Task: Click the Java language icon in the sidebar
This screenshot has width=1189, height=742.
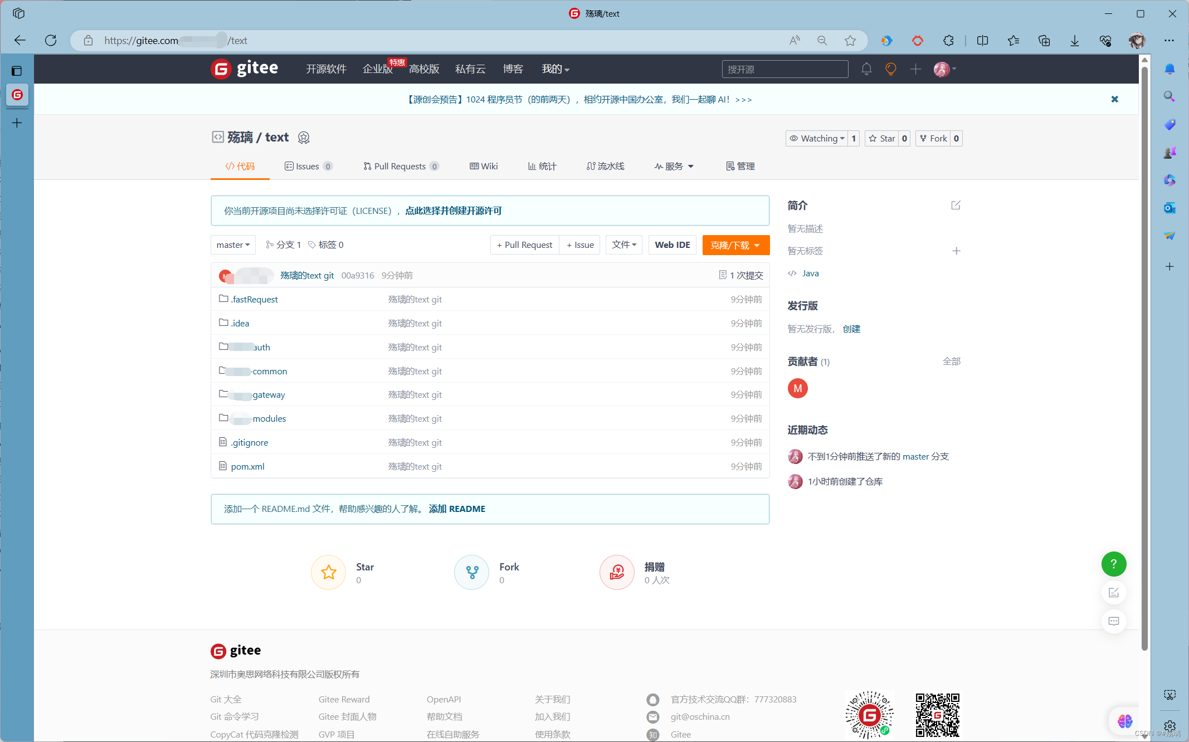Action: pos(792,273)
